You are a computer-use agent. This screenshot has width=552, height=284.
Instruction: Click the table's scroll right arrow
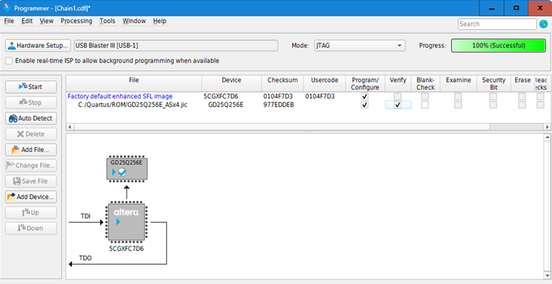point(547,126)
